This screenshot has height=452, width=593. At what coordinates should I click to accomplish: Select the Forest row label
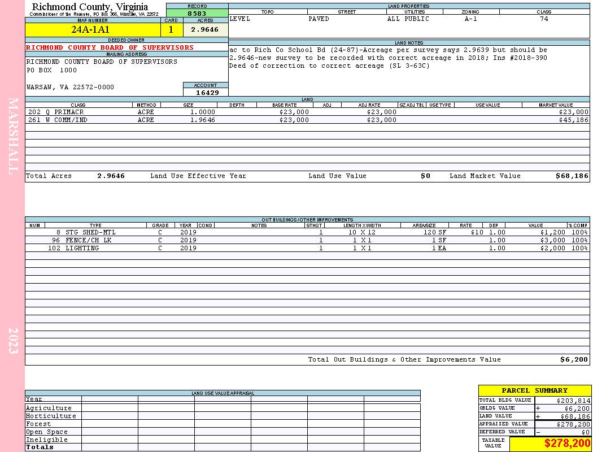[x=38, y=424]
